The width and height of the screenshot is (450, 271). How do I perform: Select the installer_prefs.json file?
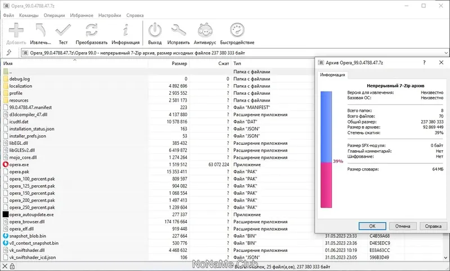tap(28, 136)
